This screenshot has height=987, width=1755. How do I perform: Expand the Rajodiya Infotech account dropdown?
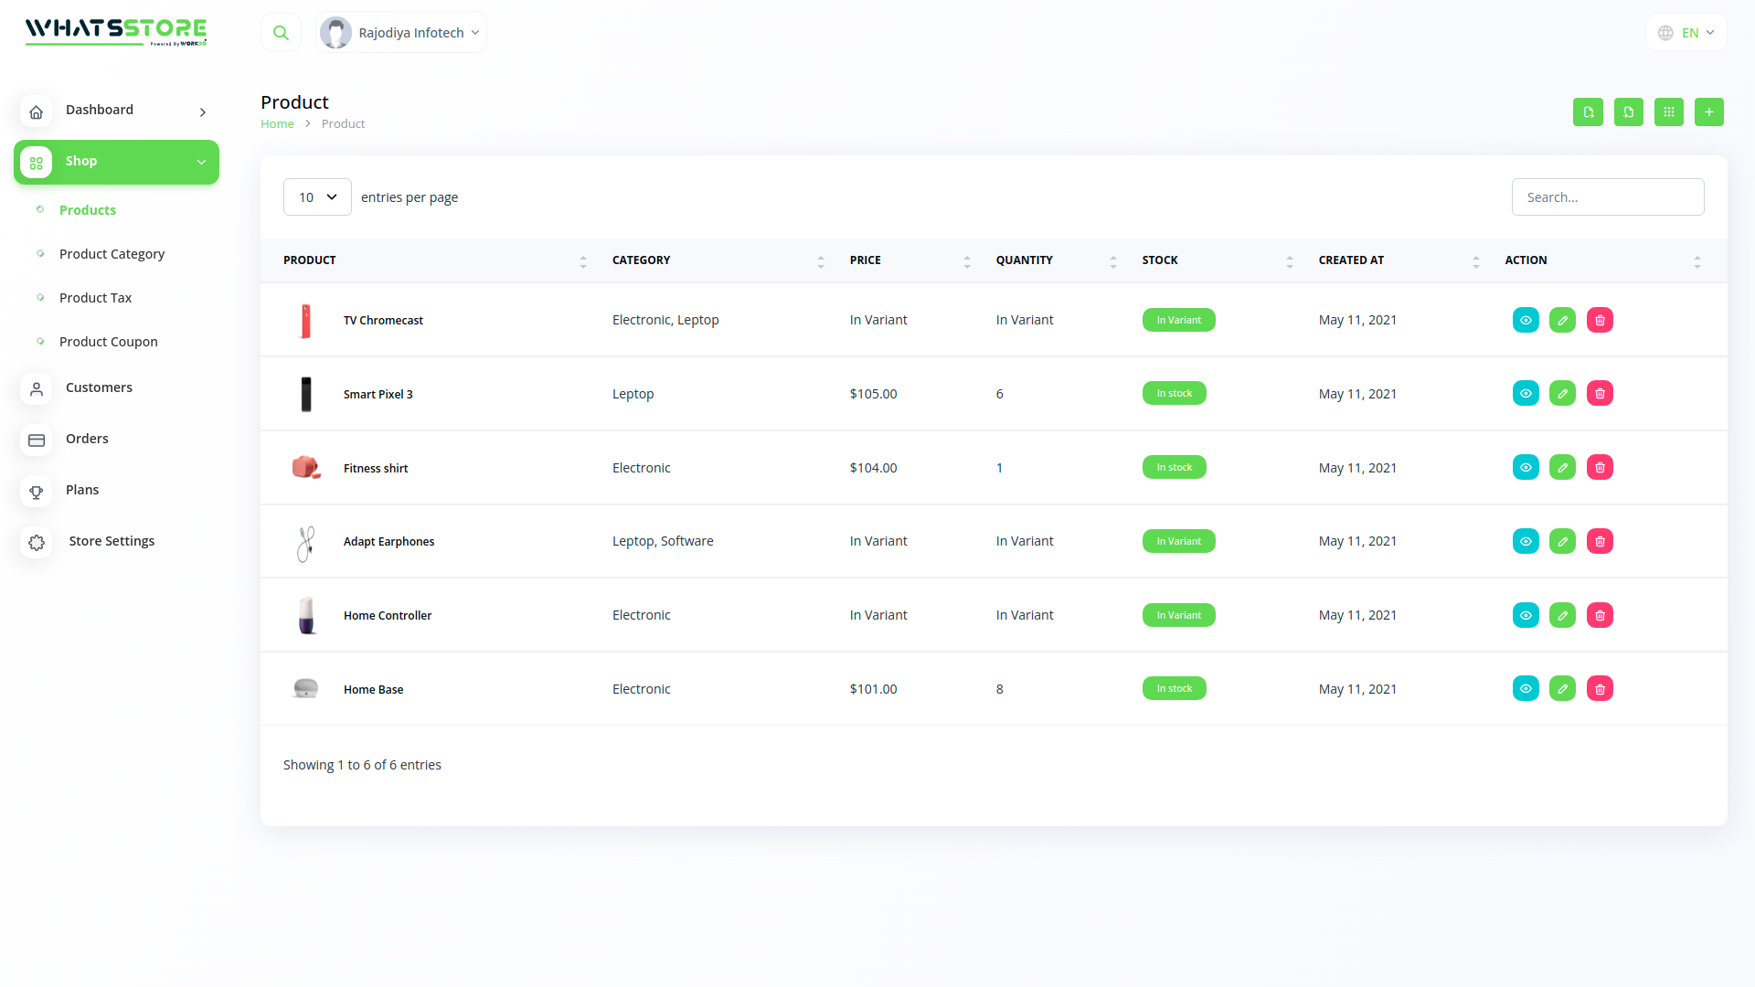point(400,32)
